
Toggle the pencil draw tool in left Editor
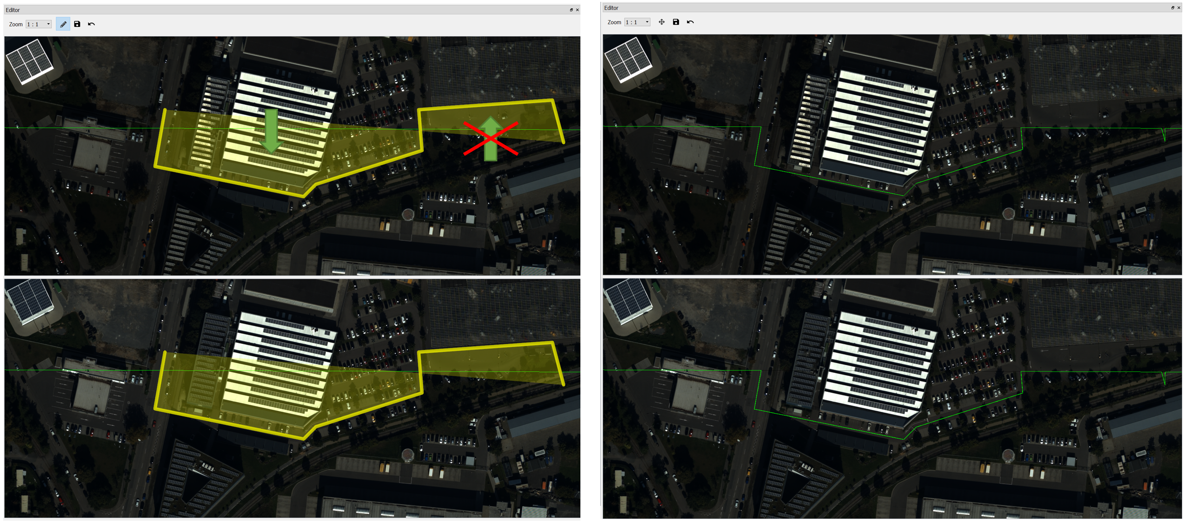(x=63, y=24)
